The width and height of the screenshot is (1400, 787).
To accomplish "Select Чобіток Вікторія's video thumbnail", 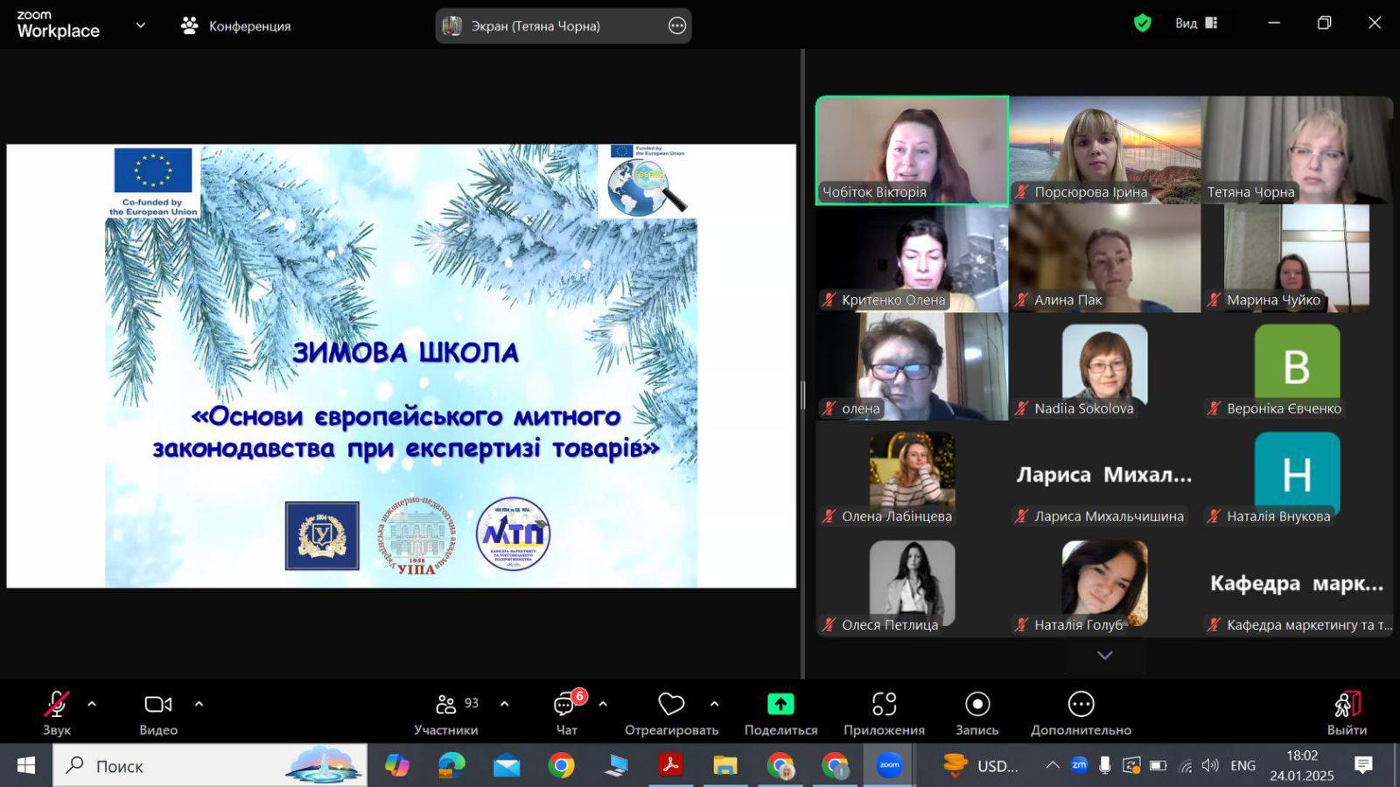I will [x=912, y=150].
